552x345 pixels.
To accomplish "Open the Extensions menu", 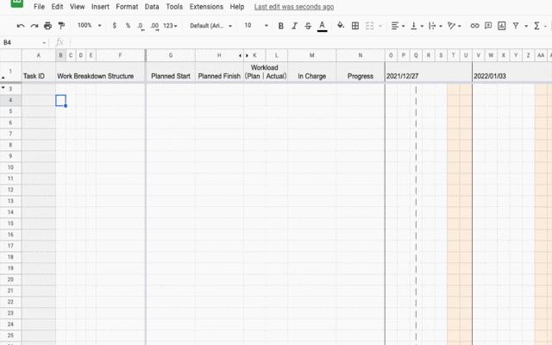I will [206, 7].
